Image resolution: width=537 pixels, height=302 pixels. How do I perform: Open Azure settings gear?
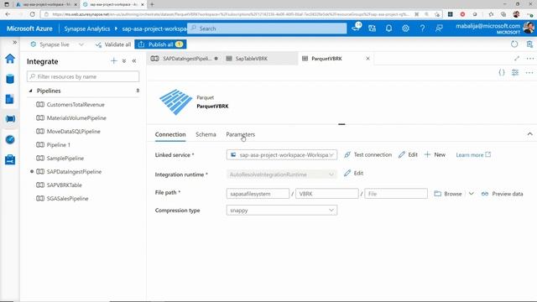point(405,29)
